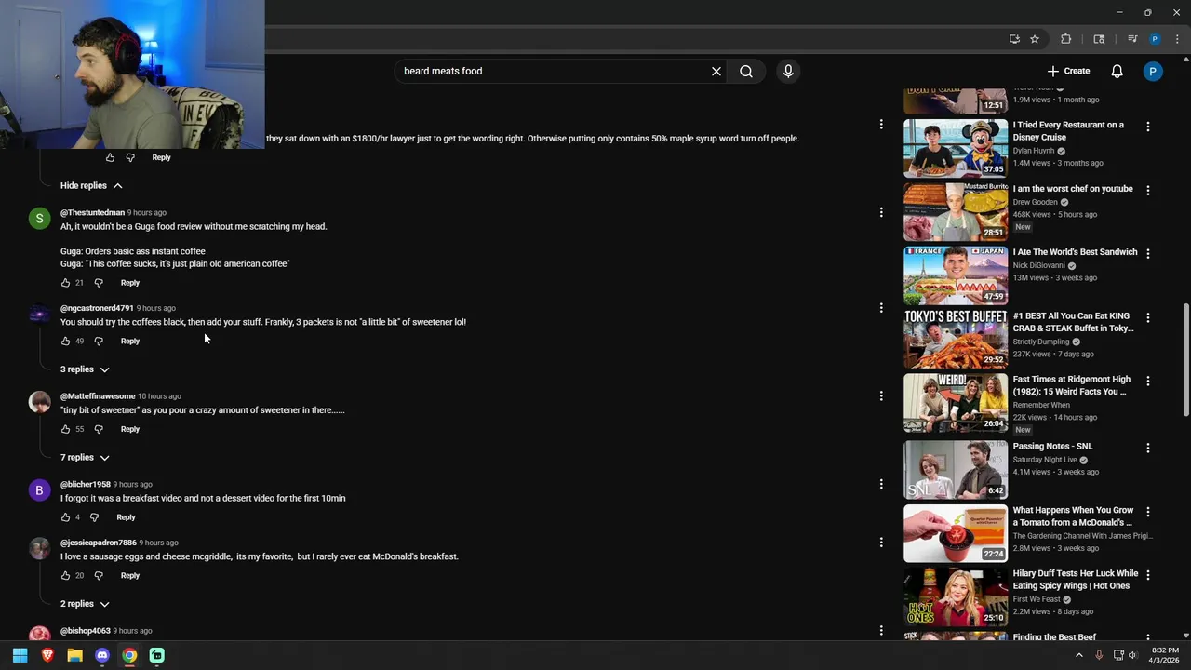Screen dimensions: 1191x670
Task: Dislike the @blicher1958 comment
Action: coord(94,517)
